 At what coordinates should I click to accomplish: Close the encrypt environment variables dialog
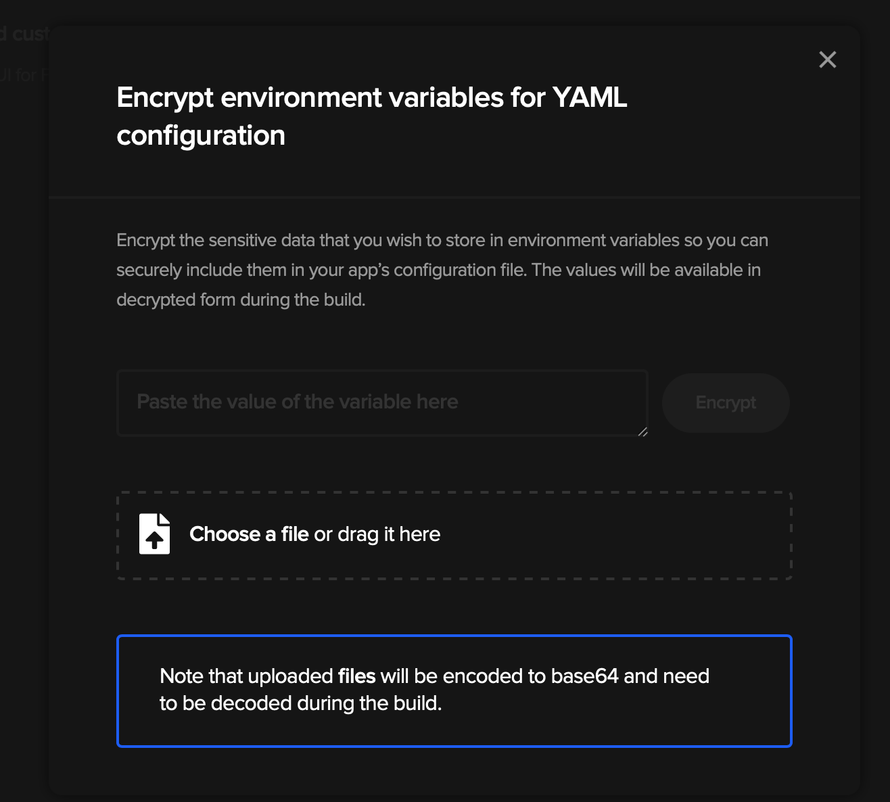827,60
